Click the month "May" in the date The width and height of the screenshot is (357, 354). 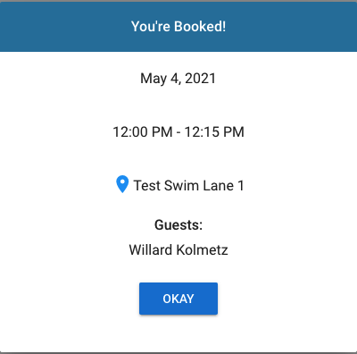pyautogui.click(x=154, y=79)
